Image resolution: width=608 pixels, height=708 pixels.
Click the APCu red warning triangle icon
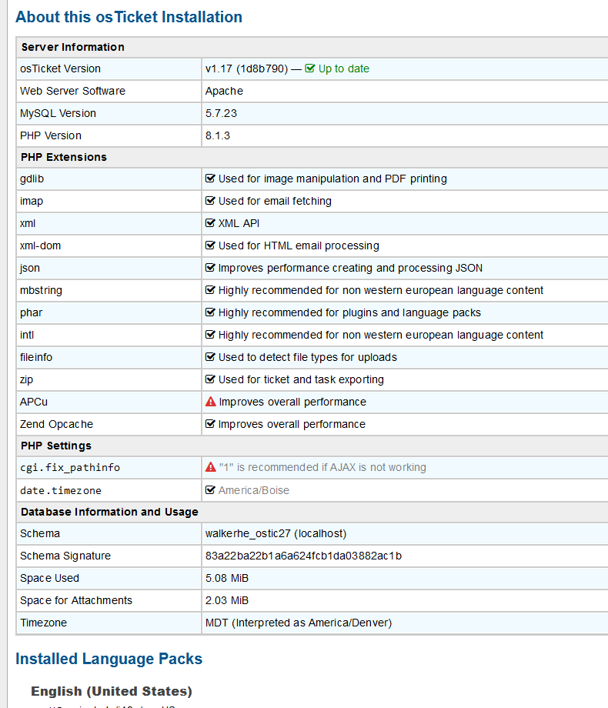[x=211, y=402]
